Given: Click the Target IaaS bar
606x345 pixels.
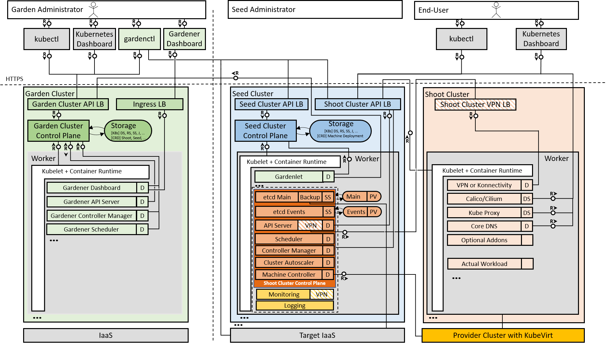Looking at the screenshot, I should (x=317, y=335).
